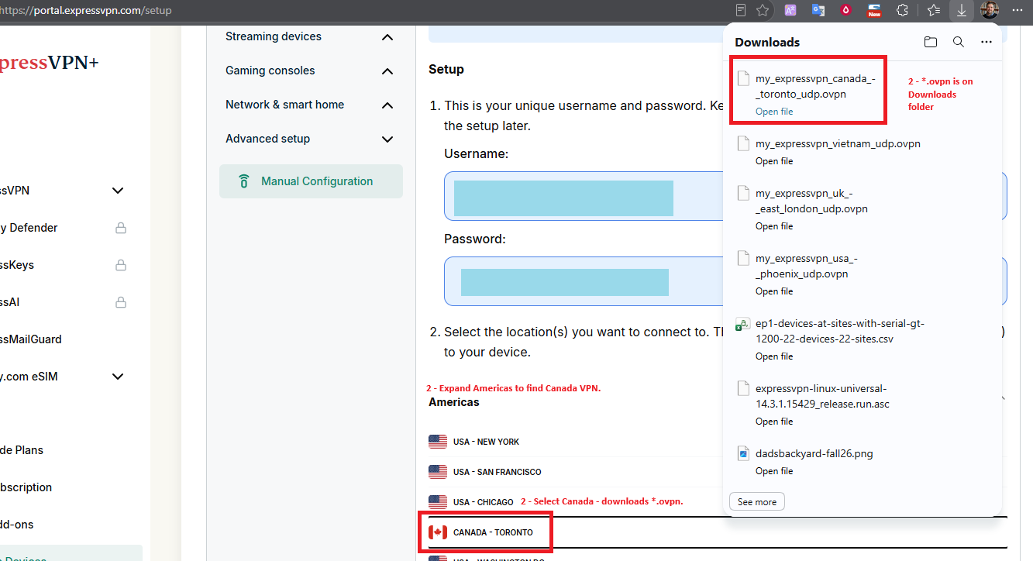1033x561 pixels.
Task: Open the Downloads folder icon
Action: coord(931,42)
